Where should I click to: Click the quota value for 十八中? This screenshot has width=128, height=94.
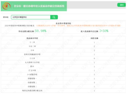(94, 58)
